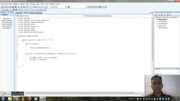The image size is (180, 101).
Task: Click the Solution Explorer Properties icon
Action: pos(156,15)
